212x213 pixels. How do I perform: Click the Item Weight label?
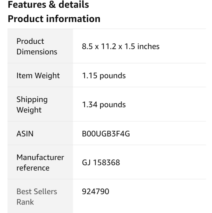tap(38, 76)
